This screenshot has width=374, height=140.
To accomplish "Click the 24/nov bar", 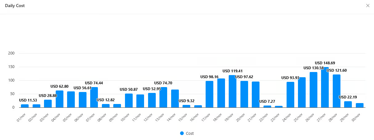I will tap(290, 95).
